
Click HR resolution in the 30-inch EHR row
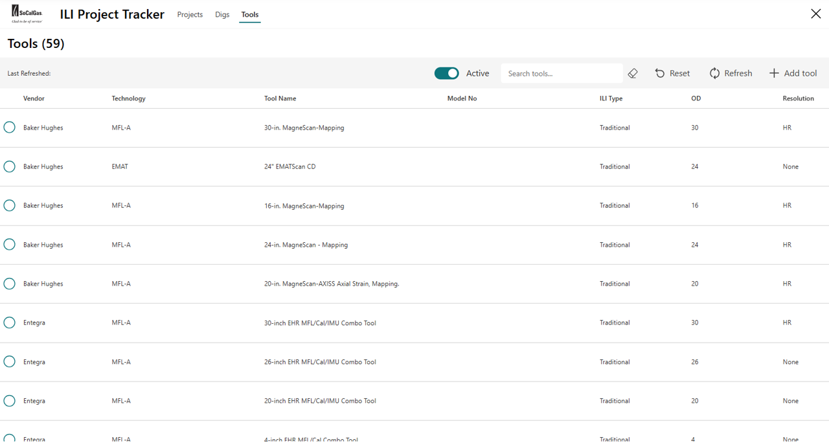pos(787,323)
